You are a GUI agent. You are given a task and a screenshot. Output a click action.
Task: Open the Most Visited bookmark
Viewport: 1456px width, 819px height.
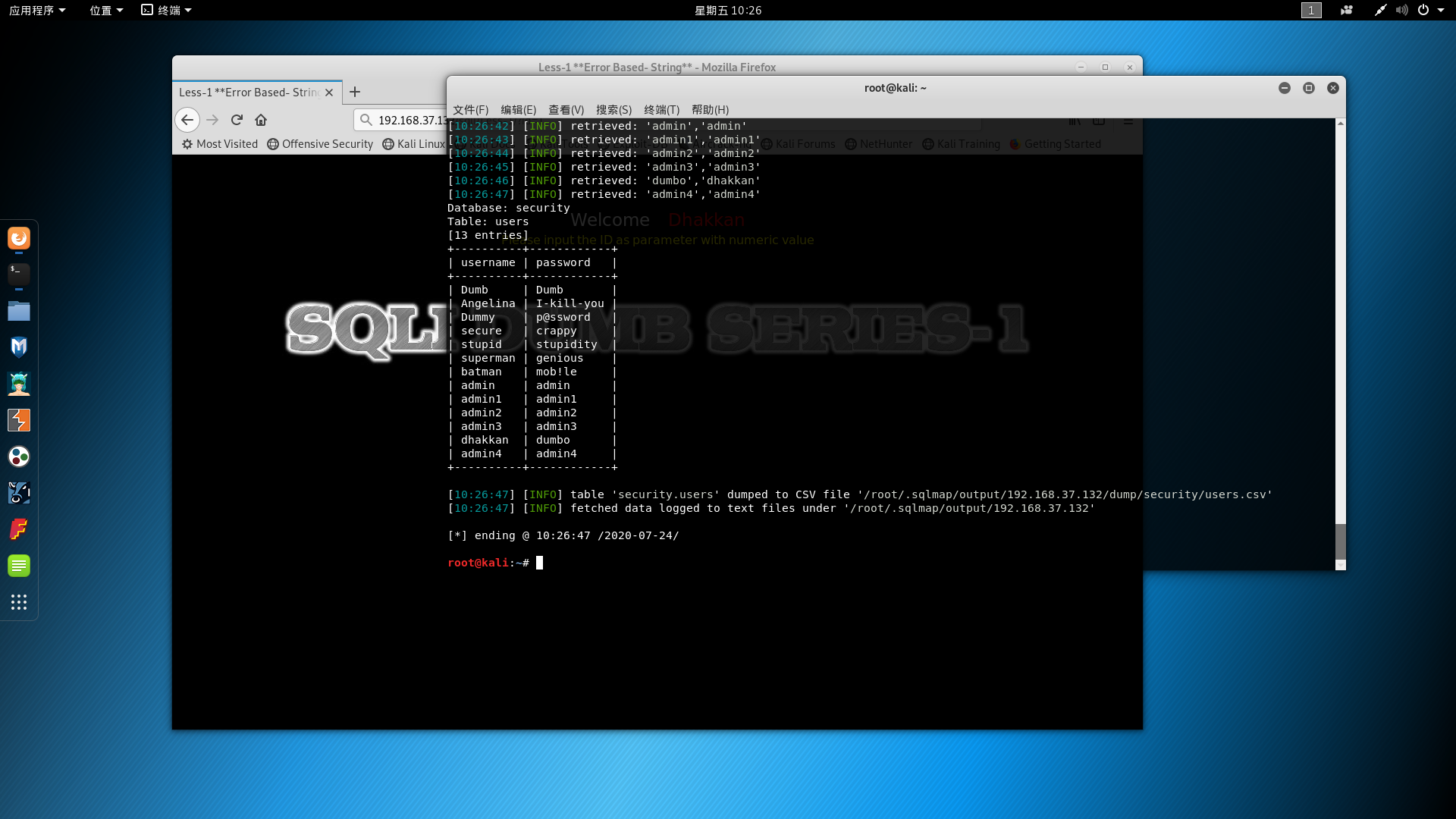coord(220,144)
